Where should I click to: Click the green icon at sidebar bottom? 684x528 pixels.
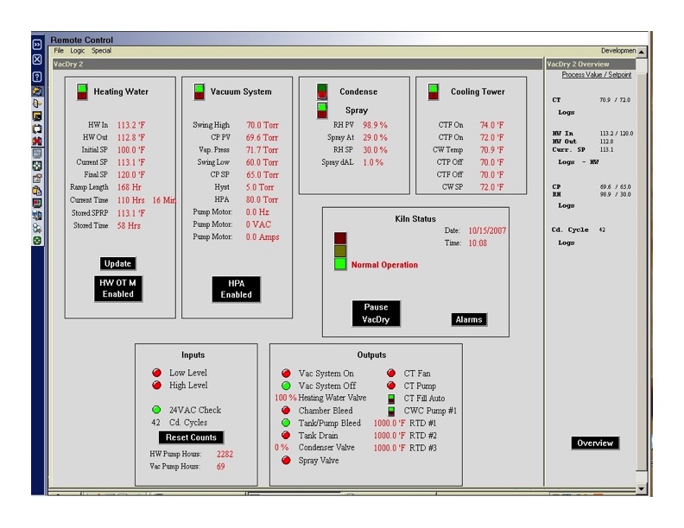(x=37, y=240)
